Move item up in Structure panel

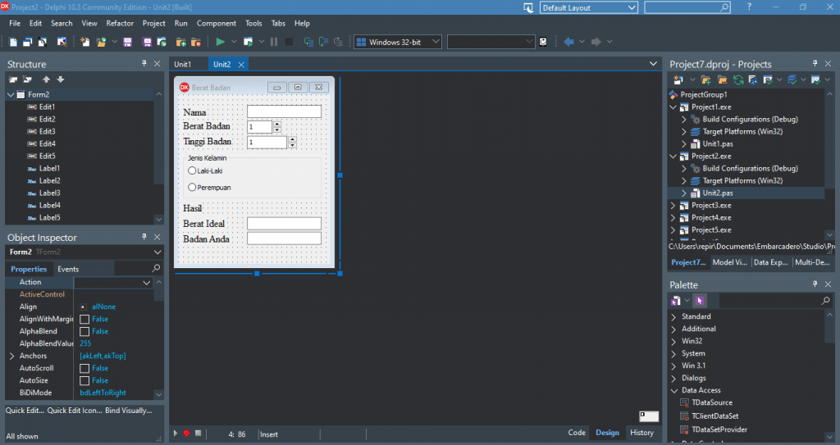46,79
